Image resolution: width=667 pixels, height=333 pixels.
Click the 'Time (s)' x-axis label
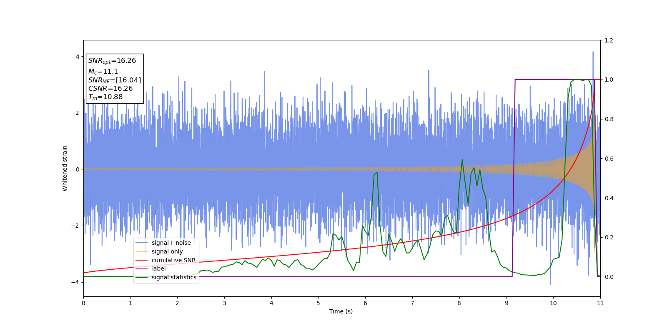click(x=341, y=311)
